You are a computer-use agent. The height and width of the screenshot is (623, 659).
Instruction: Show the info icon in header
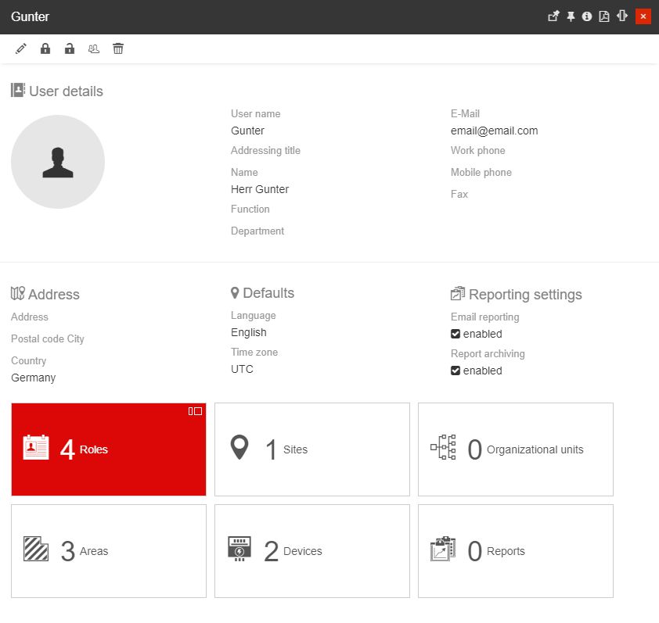click(587, 16)
